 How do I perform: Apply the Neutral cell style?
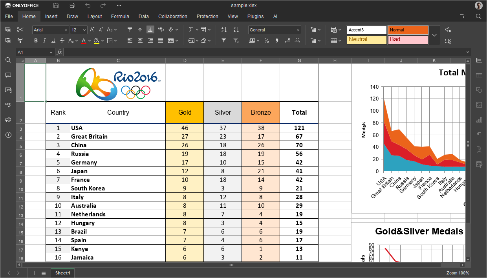366,40
